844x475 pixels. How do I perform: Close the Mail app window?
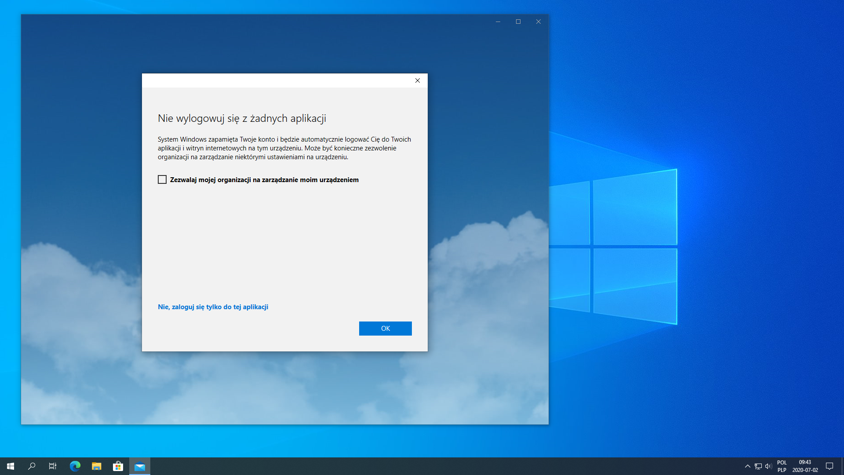point(538,22)
